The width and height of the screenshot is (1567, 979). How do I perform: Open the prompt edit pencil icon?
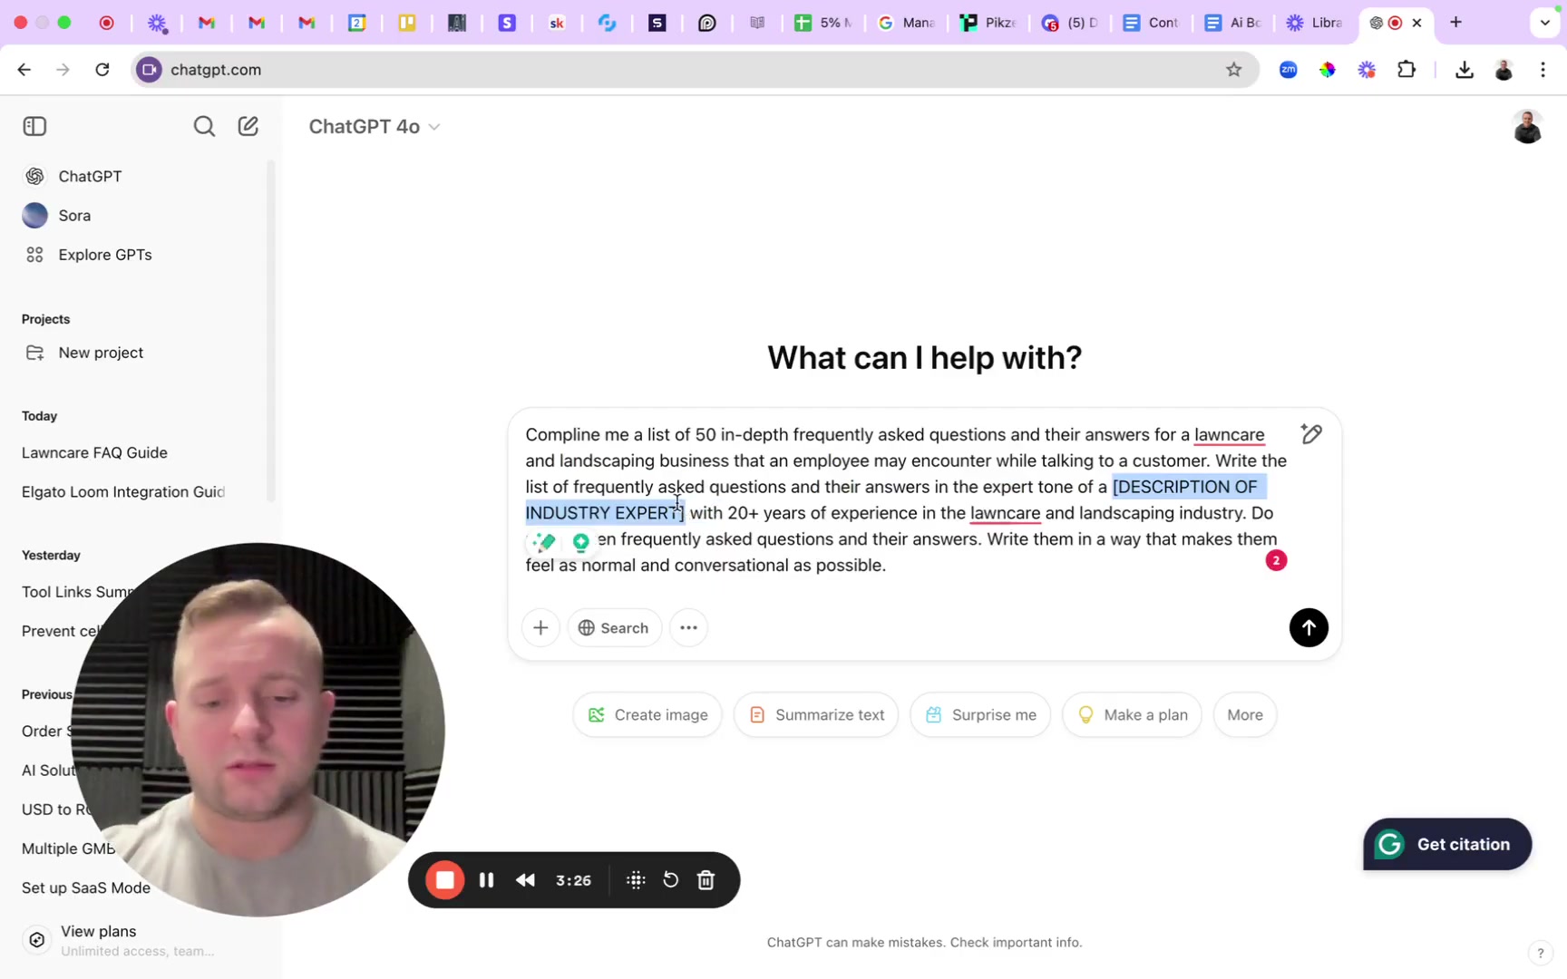point(1311,434)
